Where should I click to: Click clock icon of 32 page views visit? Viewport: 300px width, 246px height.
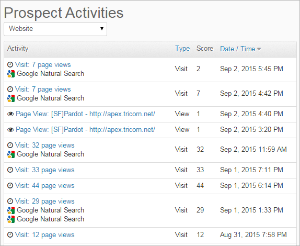pos(10,145)
